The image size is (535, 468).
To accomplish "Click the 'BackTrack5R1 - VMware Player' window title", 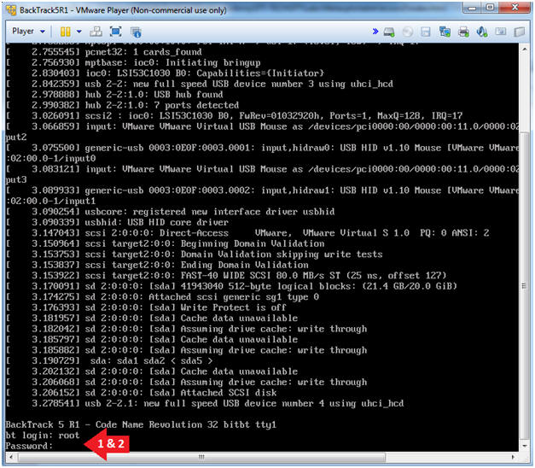I will [123, 10].
